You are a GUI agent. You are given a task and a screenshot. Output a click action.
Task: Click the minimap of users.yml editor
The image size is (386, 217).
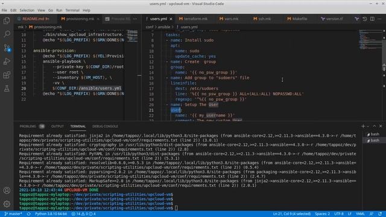tap(370, 39)
